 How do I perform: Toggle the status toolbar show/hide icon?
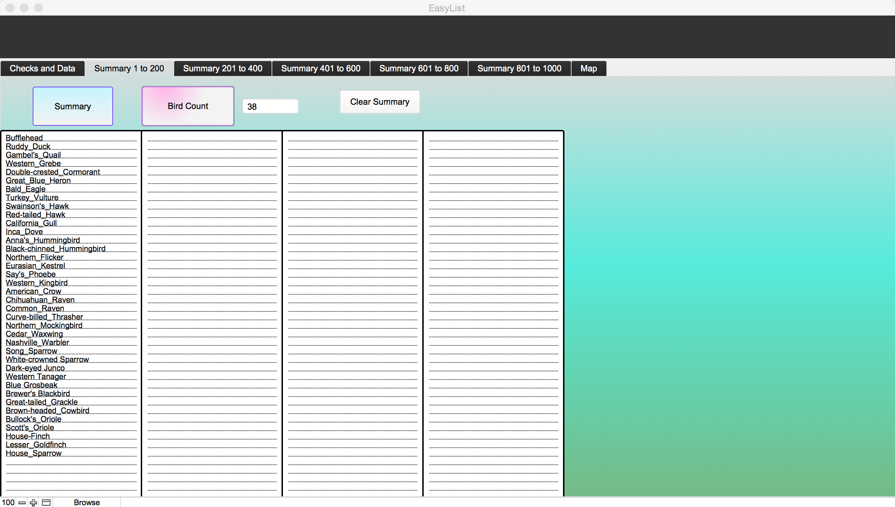tap(46, 502)
